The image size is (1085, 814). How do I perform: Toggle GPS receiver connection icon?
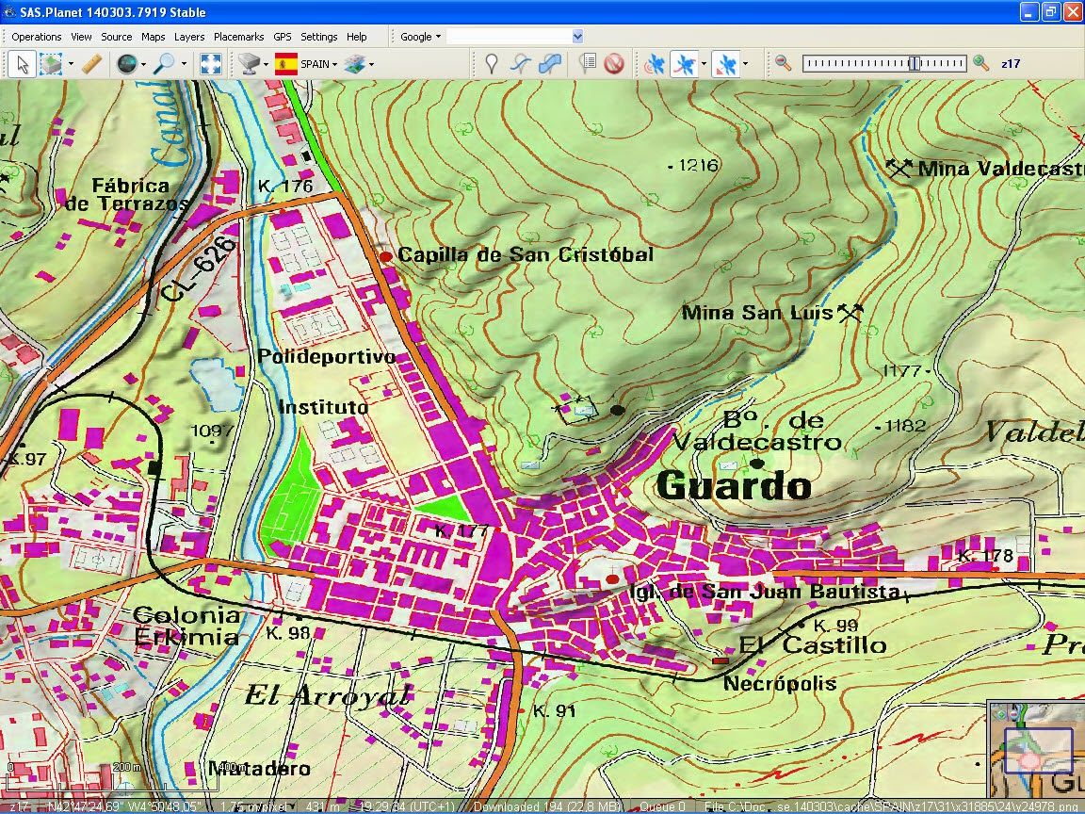(655, 64)
